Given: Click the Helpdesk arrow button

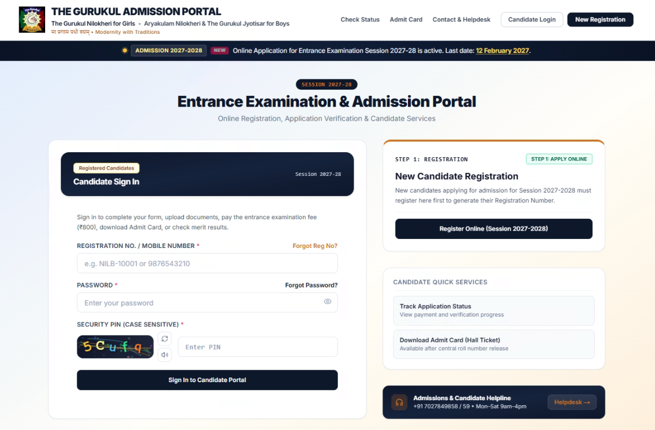Looking at the screenshot, I should tap(572, 402).
